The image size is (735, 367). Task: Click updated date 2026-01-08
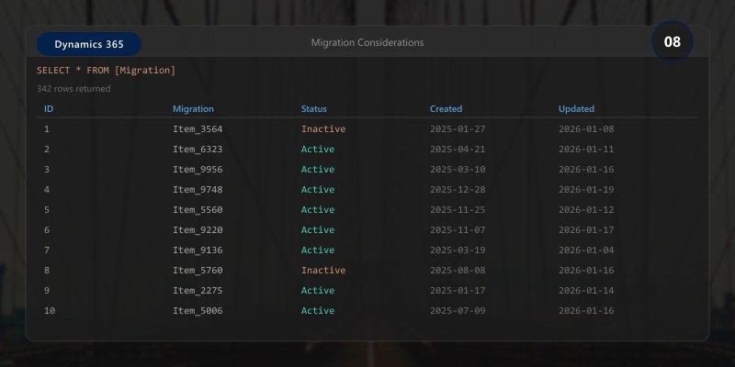pyautogui.click(x=586, y=128)
